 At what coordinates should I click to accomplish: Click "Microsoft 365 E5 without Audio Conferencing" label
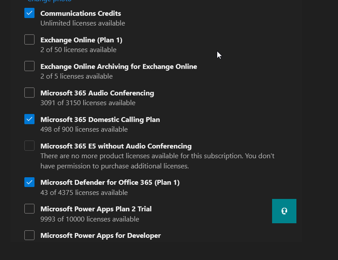click(116, 146)
